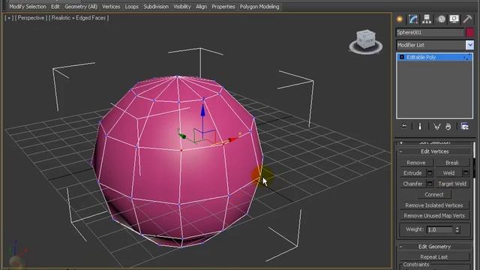Open the Modify command panel tab
The width and height of the screenshot is (480, 270).
413,19
